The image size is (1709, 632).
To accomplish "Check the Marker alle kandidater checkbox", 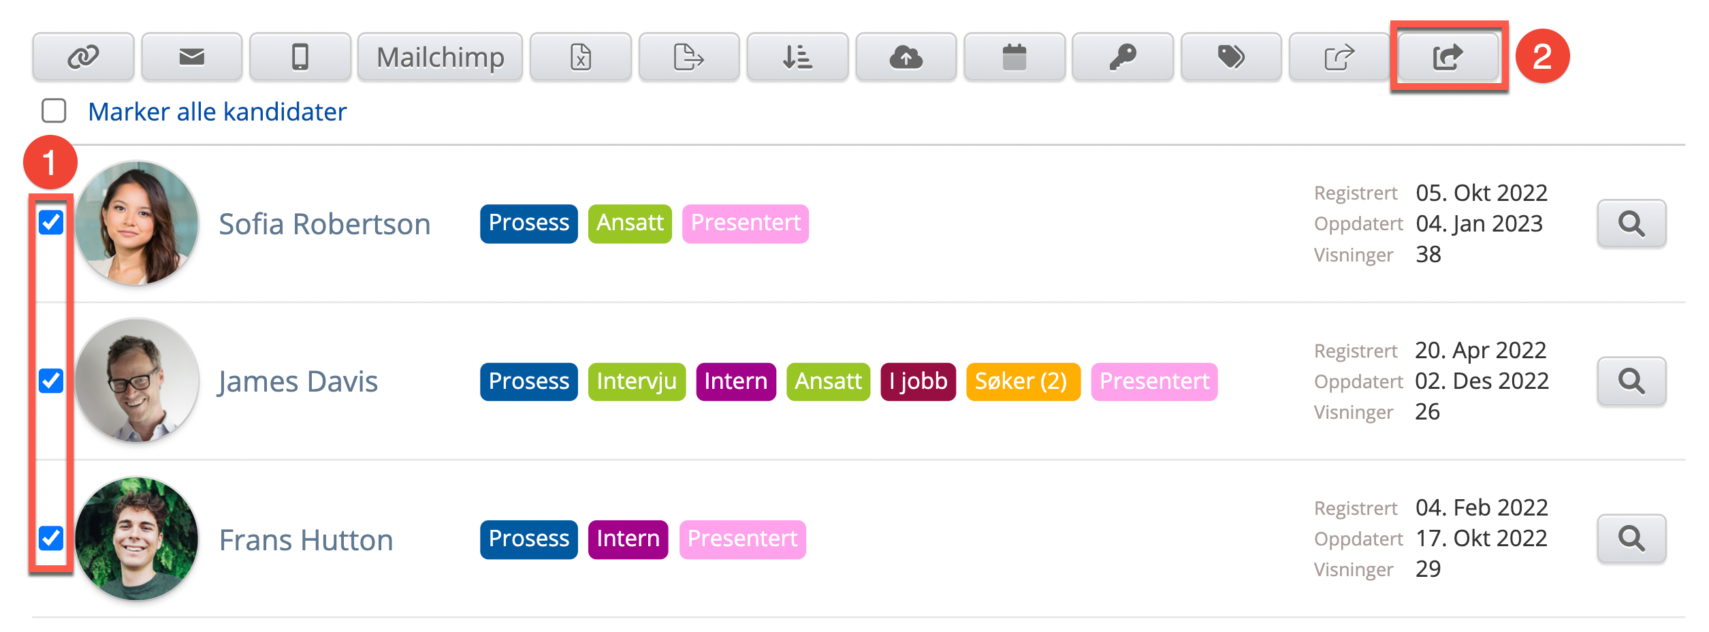I will [x=54, y=111].
